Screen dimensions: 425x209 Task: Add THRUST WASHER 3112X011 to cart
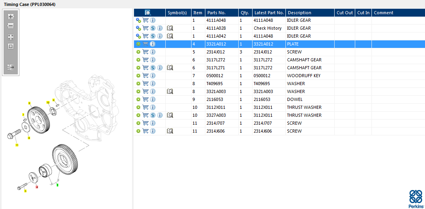coord(145,107)
